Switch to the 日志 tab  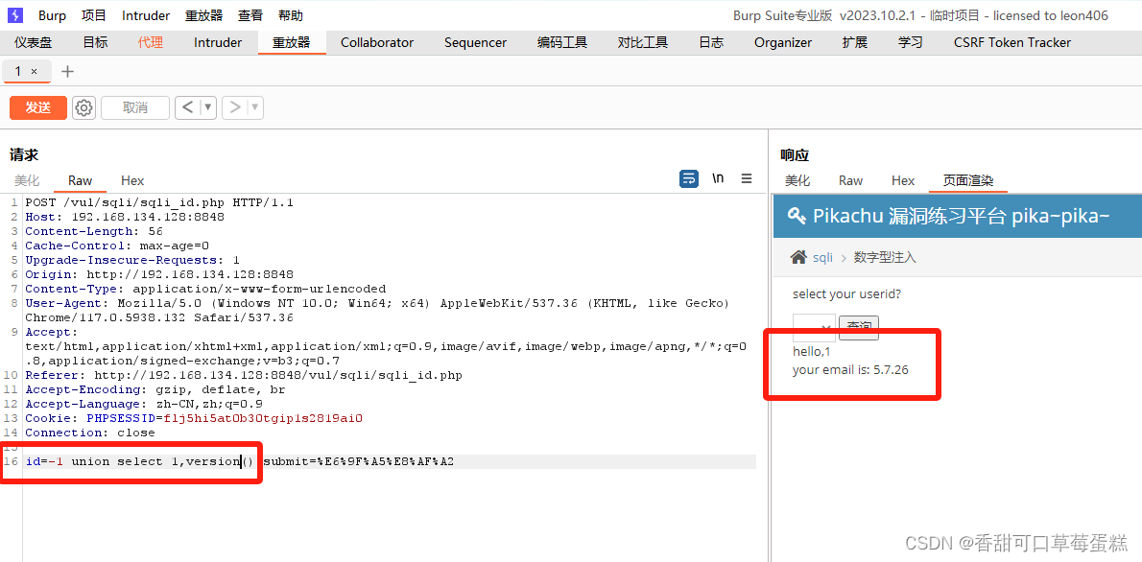pos(711,43)
